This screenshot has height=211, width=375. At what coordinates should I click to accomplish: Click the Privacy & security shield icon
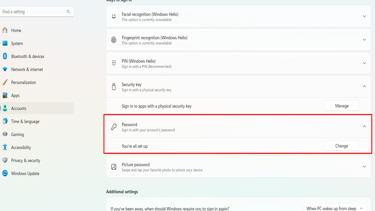(x=5, y=160)
